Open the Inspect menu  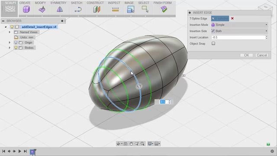click(x=114, y=3)
